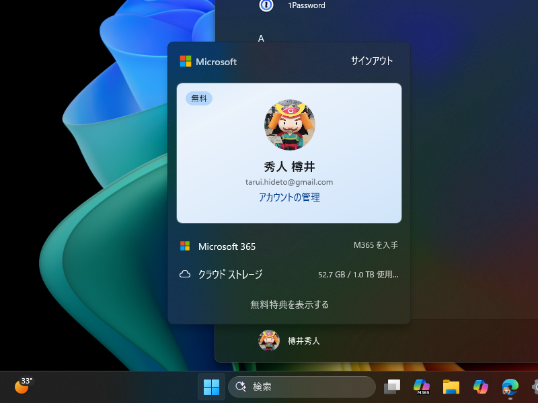Open the weather widget showing 33°
This screenshot has width=538, height=403.
tap(24, 386)
